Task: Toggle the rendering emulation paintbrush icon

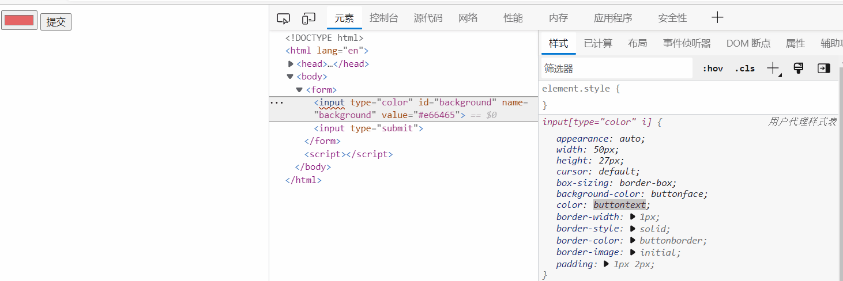Action: pyautogui.click(x=799, y=69)
